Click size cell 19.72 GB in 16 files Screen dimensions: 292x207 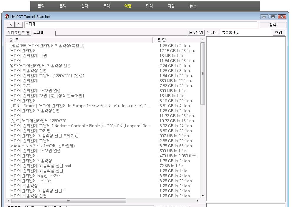(177, 121)
